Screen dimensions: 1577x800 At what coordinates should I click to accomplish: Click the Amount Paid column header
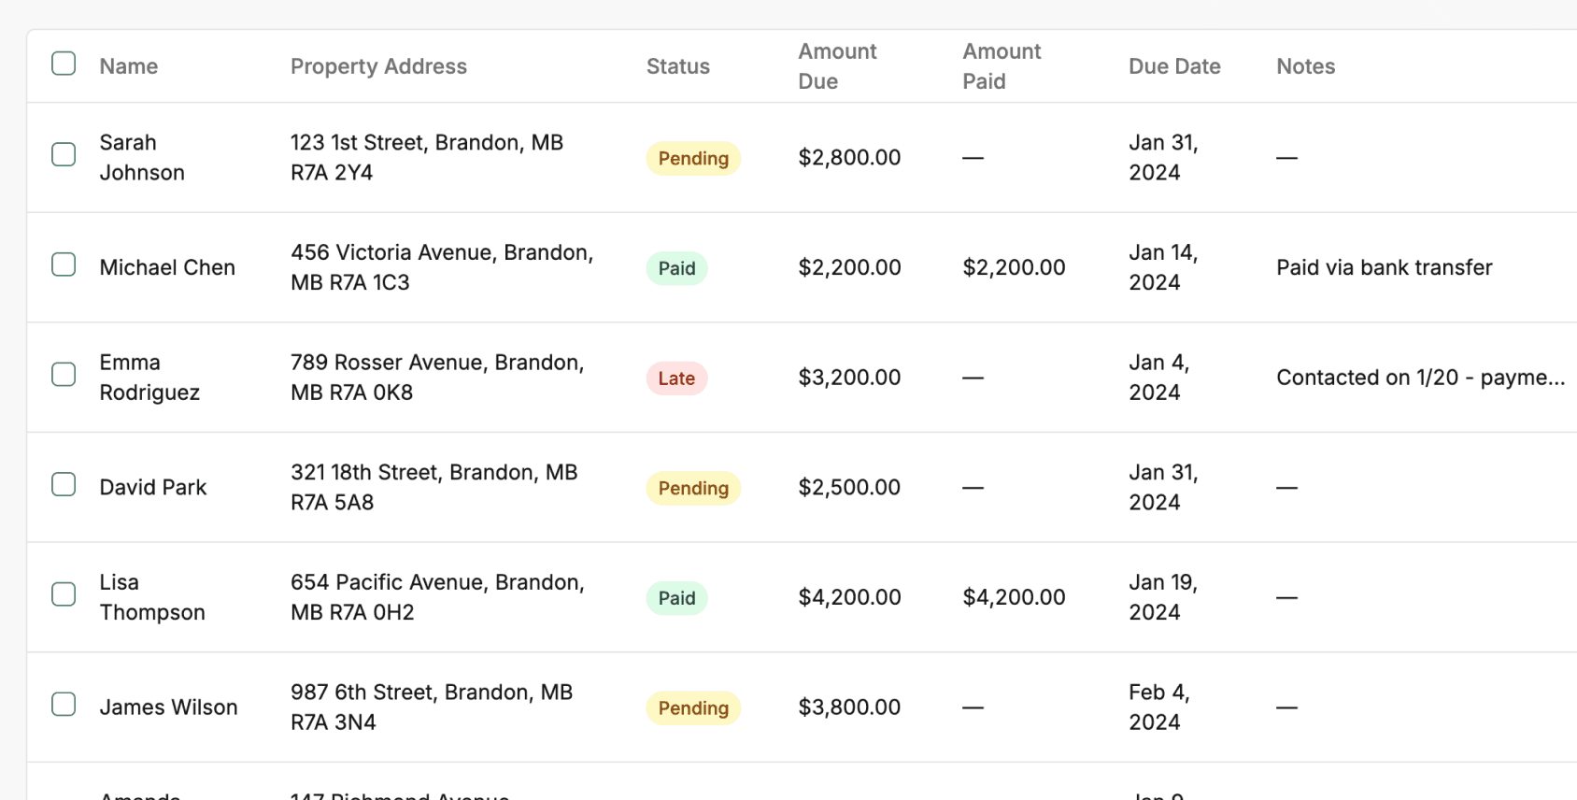click(x=1002, y=66)
